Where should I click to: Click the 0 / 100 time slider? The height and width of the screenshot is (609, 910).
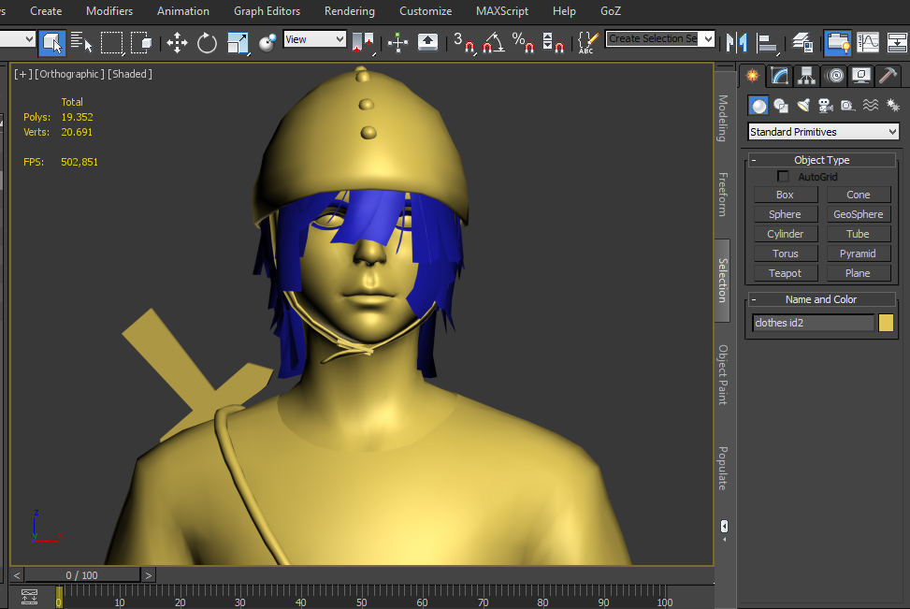81,574
